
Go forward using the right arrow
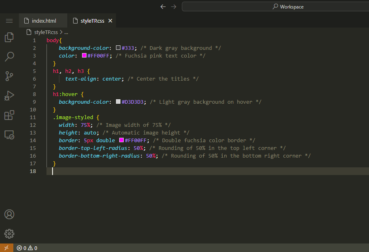[174, 6]
